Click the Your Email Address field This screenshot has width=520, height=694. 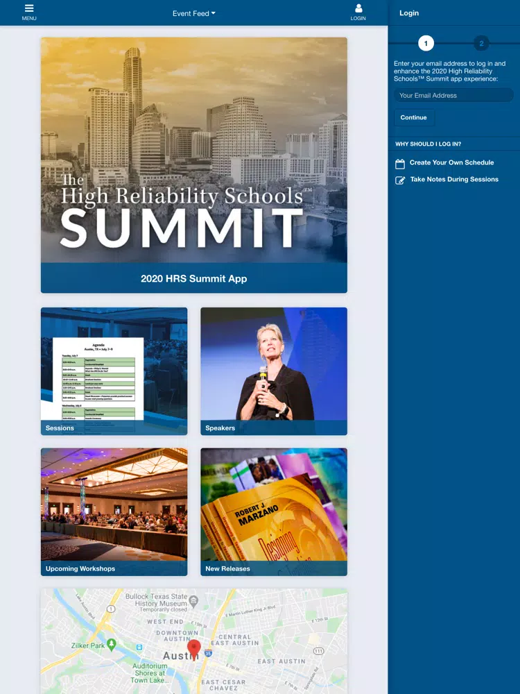pyautogui.click(x=453, y=95)
